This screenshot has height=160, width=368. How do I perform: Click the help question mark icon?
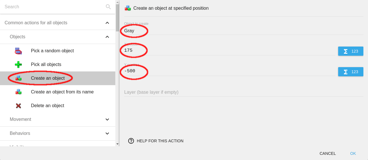coord(131,141)
